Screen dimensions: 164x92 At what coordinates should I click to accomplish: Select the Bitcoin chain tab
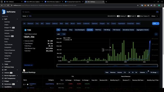point(73,24)
